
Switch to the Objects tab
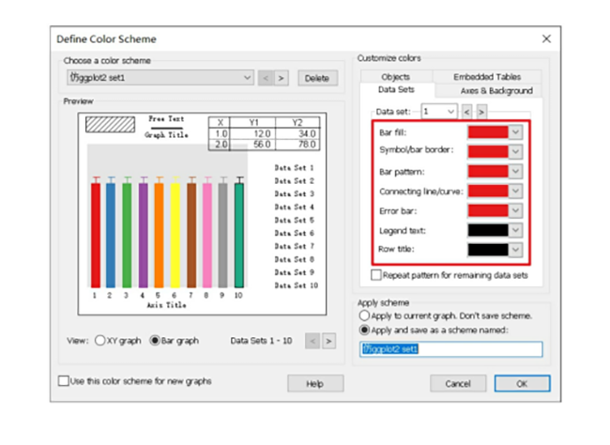pos(396,77)
